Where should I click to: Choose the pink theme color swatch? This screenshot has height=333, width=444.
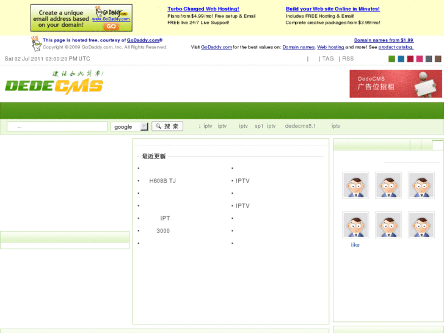420,59
